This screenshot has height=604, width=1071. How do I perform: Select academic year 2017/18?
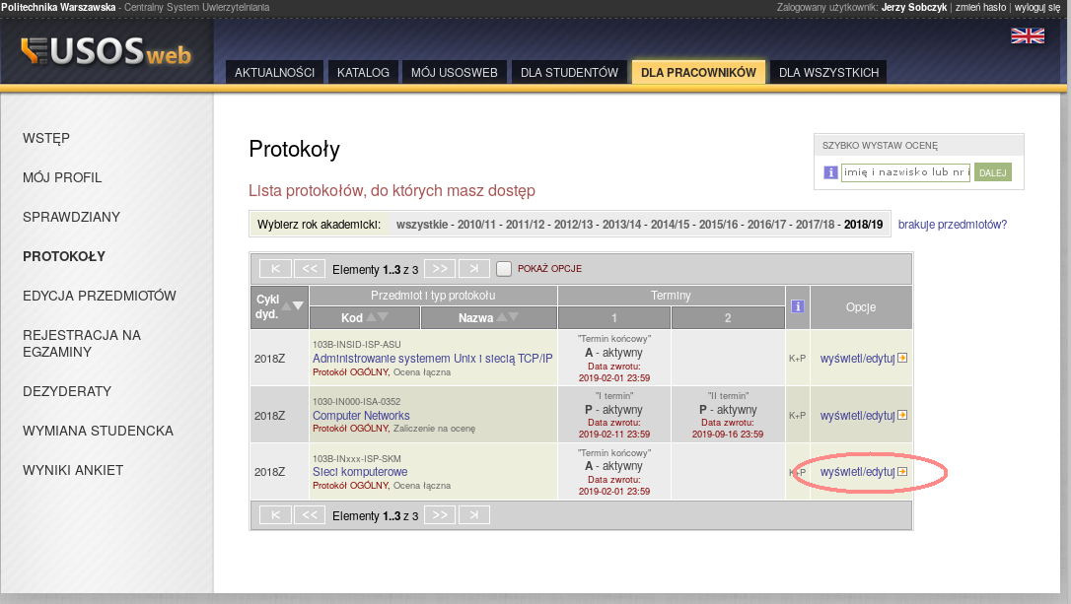click(817, 225)
